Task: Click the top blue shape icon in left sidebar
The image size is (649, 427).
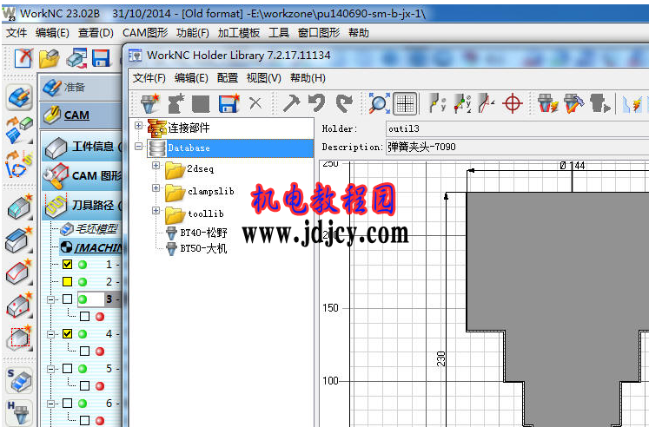Action: (x=19, y=98)
